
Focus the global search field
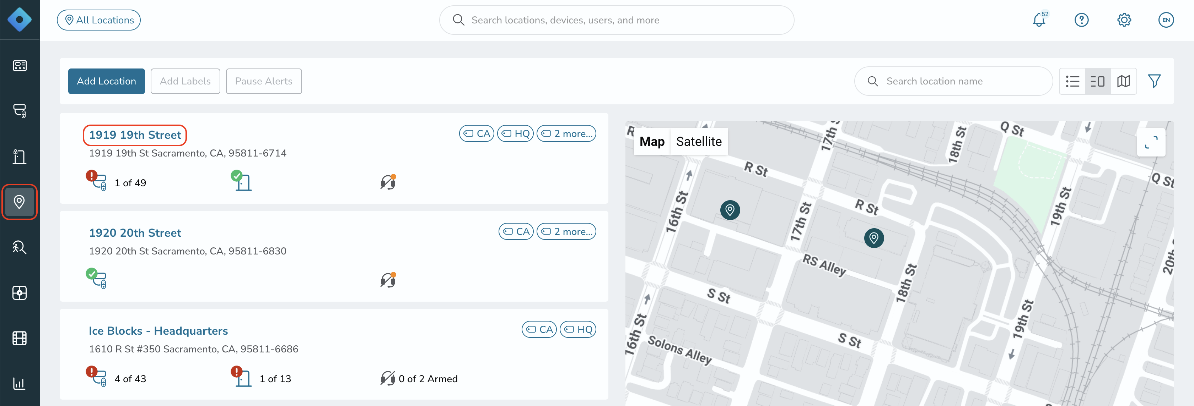point(617,20)
